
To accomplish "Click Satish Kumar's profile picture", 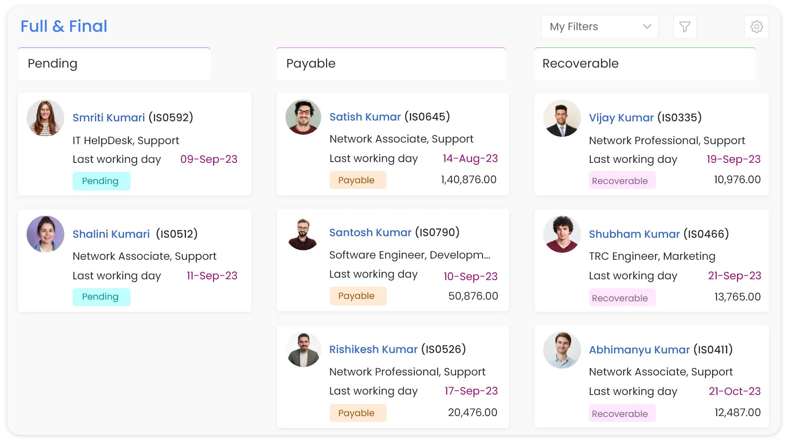I will [303, 117].
